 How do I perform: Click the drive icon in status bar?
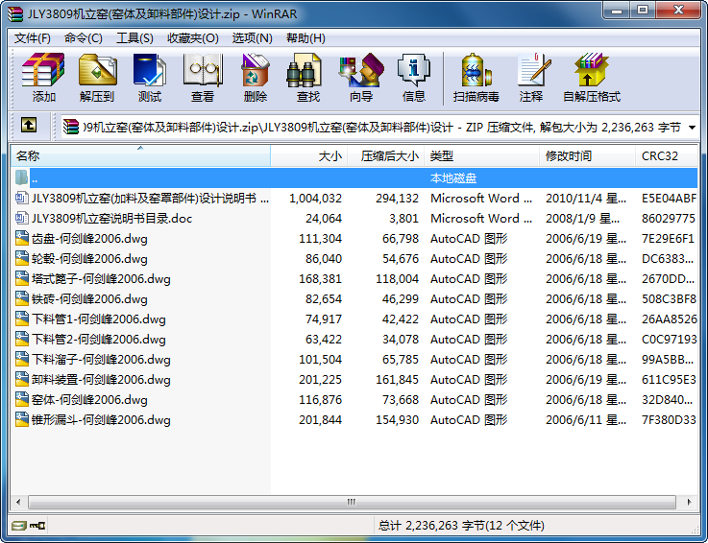pos(19,526)
